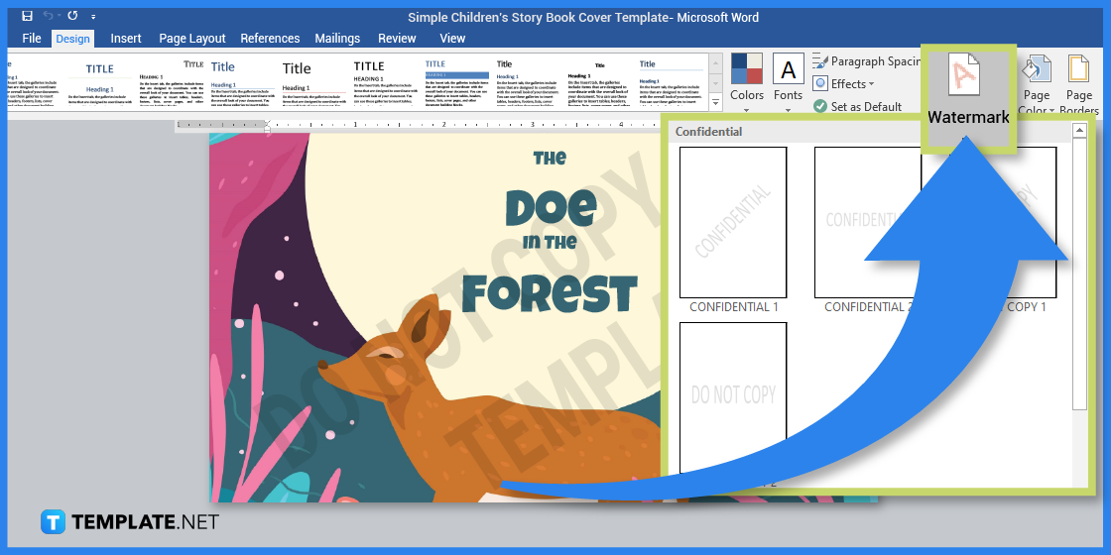Click Page Borders button
1111x555 pixels.
click(1079, 83)
